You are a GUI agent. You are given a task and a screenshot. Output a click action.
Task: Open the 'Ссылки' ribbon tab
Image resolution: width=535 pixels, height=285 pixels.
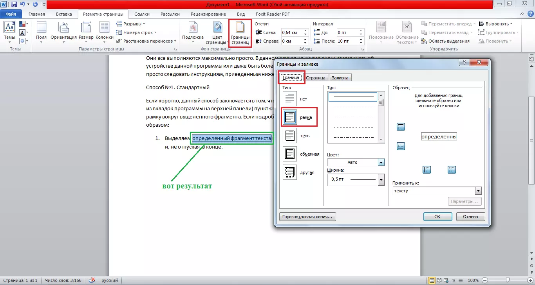coord(142,14)
